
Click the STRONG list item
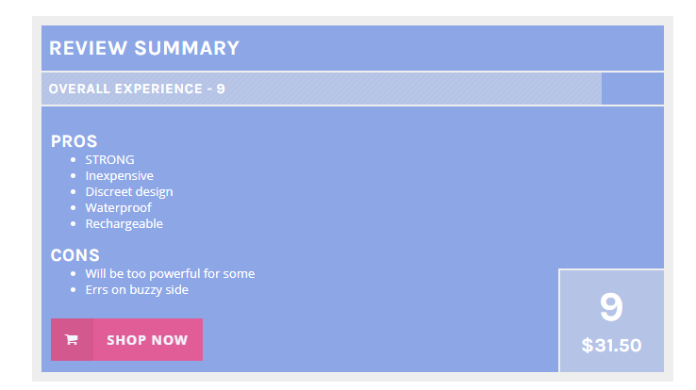pos(109,160)
